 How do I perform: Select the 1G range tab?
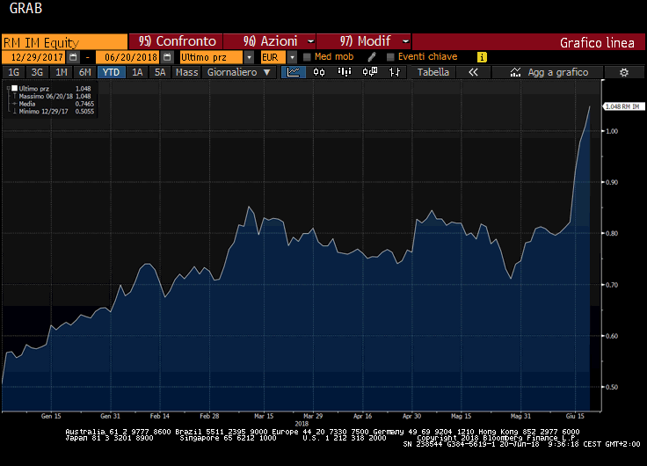click(14, 72)
